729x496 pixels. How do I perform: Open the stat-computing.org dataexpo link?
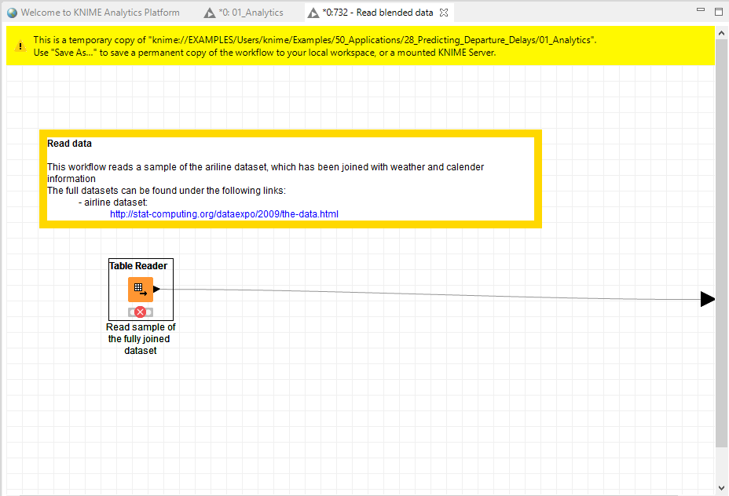tap(224, 214)
